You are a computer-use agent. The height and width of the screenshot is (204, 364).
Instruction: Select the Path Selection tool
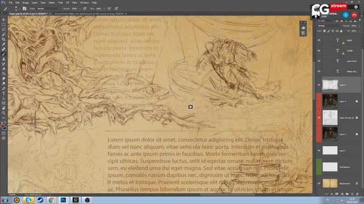point(3,98)
